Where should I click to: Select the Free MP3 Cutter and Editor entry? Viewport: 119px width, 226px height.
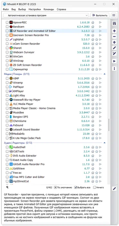pos(56,177)
